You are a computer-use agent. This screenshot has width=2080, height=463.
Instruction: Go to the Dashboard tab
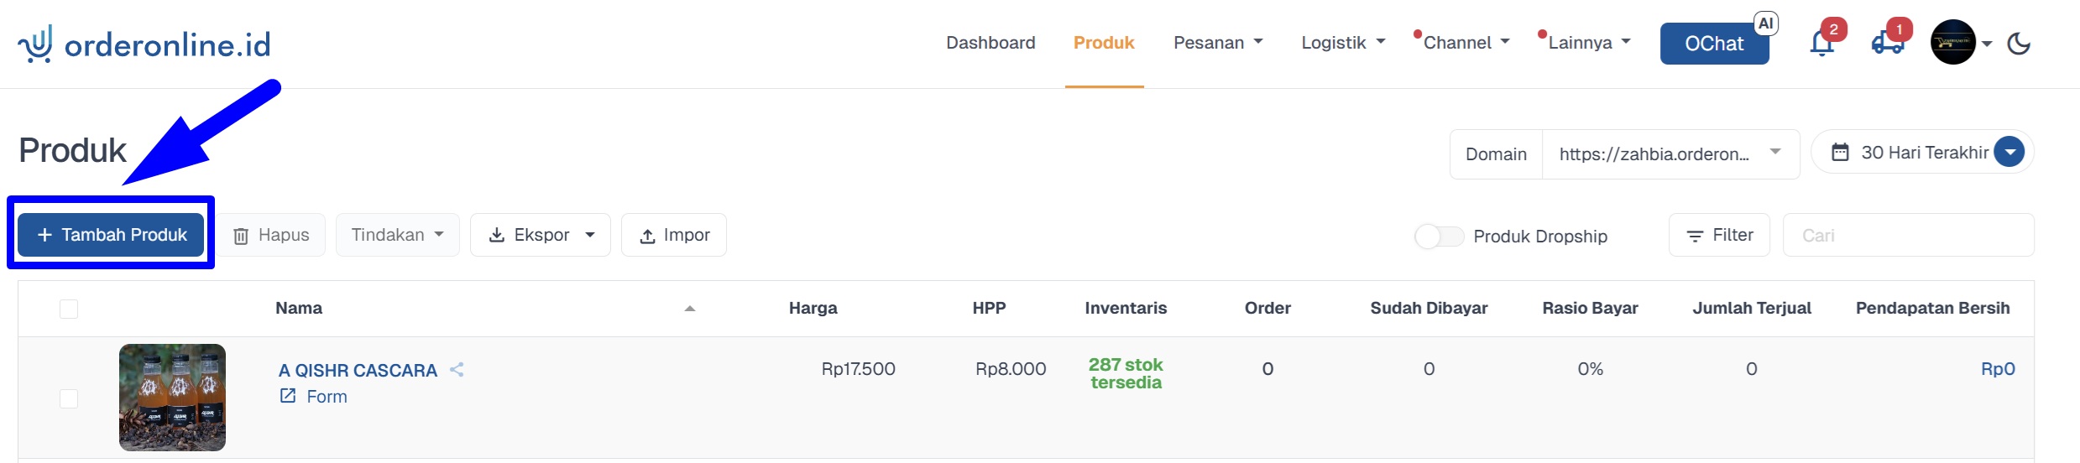pyautogui.click(x=990, y=43)
